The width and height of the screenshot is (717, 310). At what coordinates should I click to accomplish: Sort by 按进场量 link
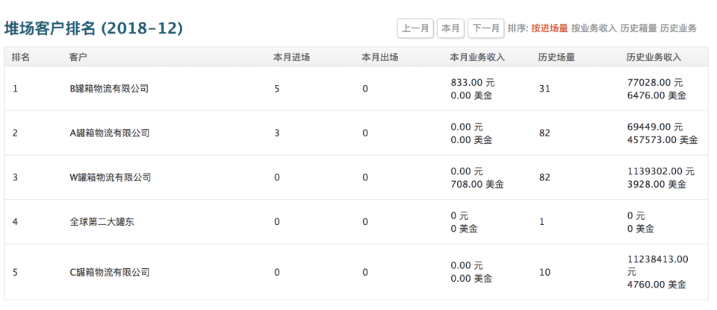549,28
